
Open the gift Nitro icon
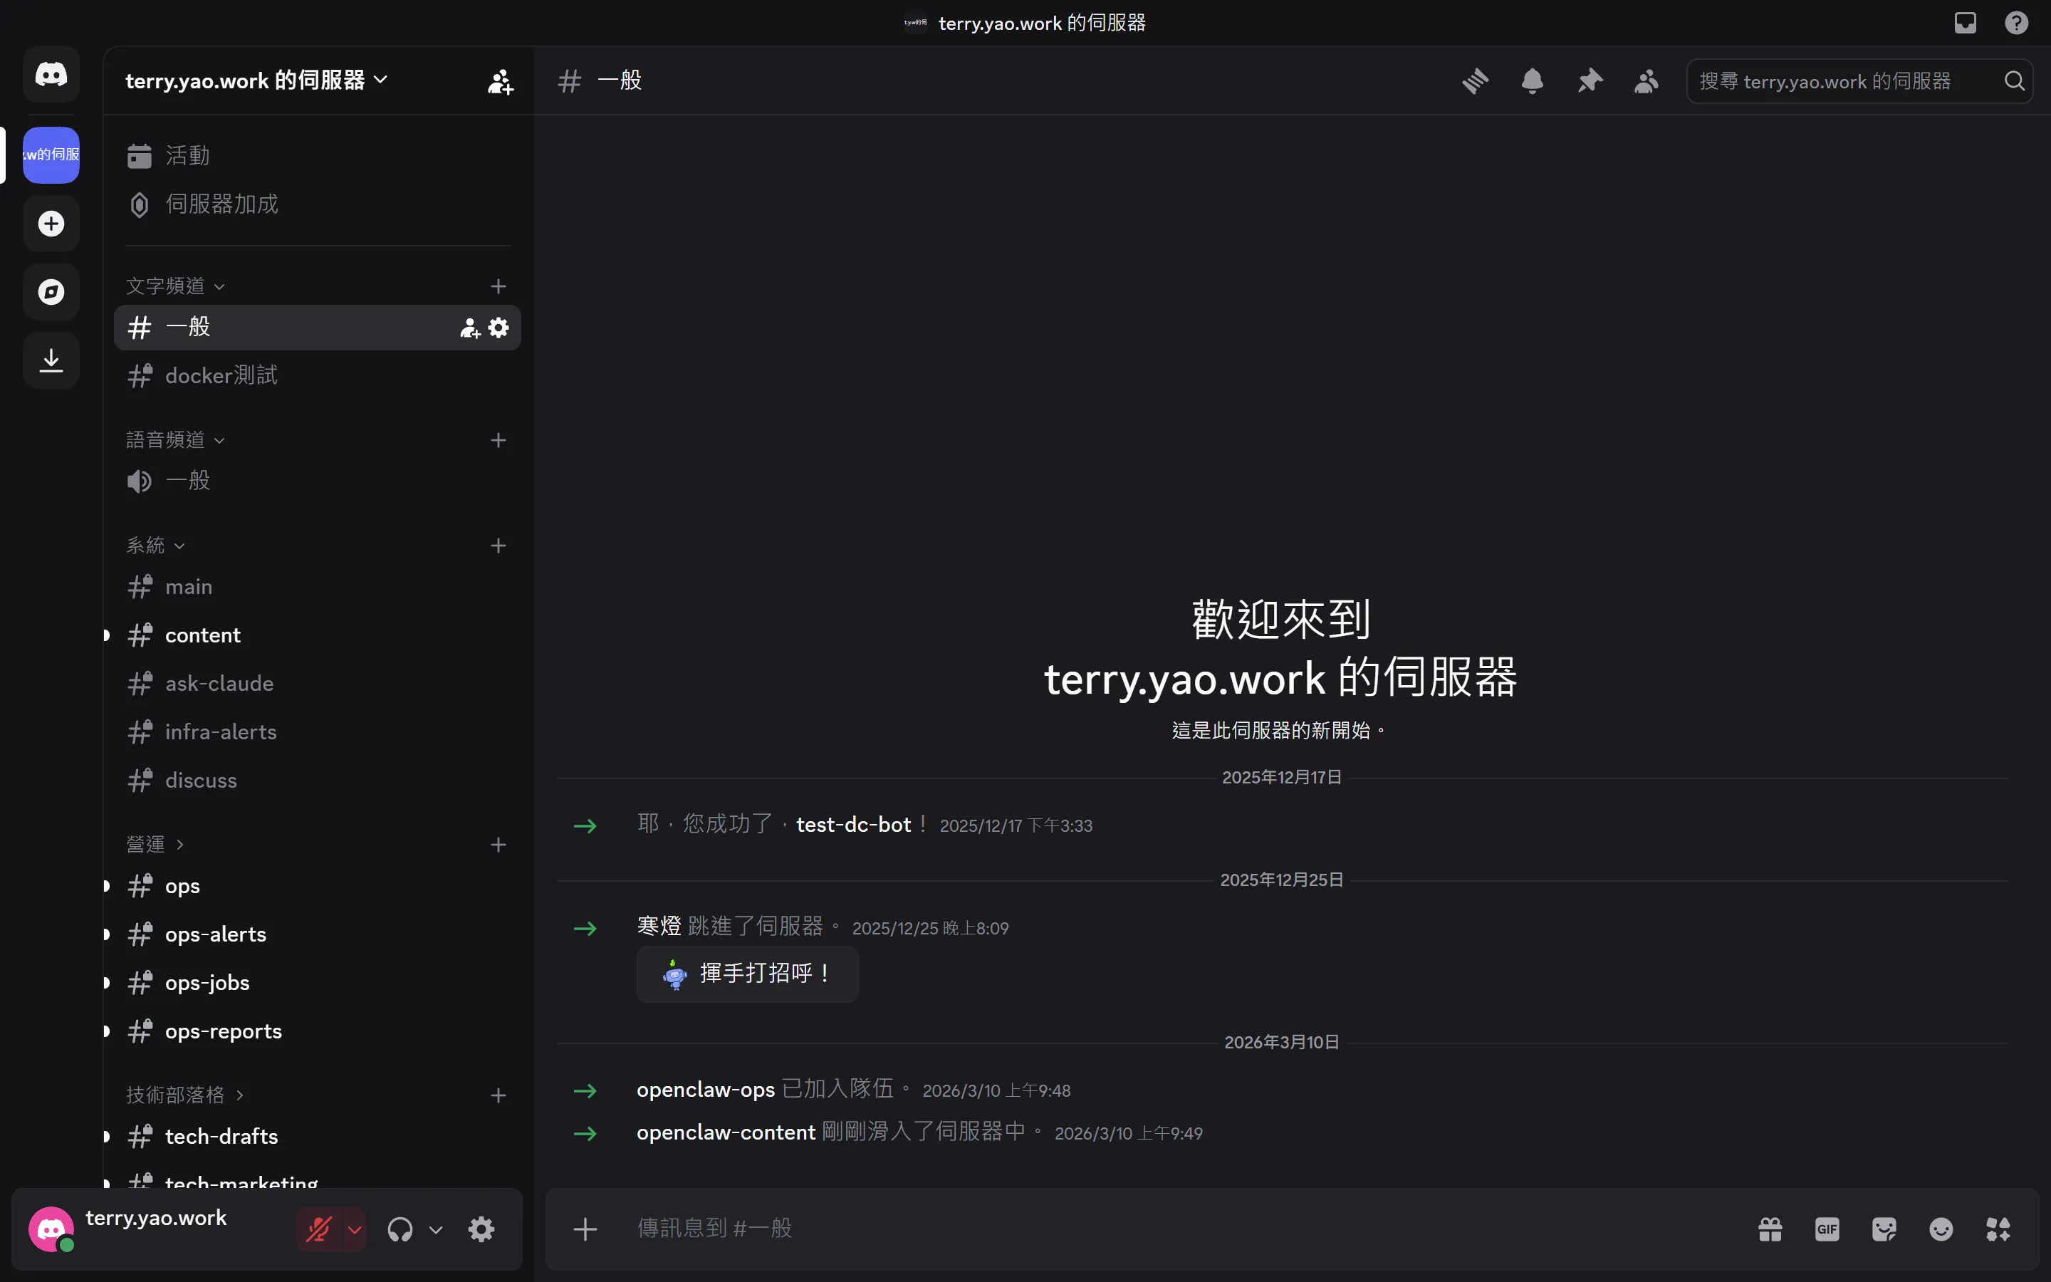click(x=1770, y=1229)
